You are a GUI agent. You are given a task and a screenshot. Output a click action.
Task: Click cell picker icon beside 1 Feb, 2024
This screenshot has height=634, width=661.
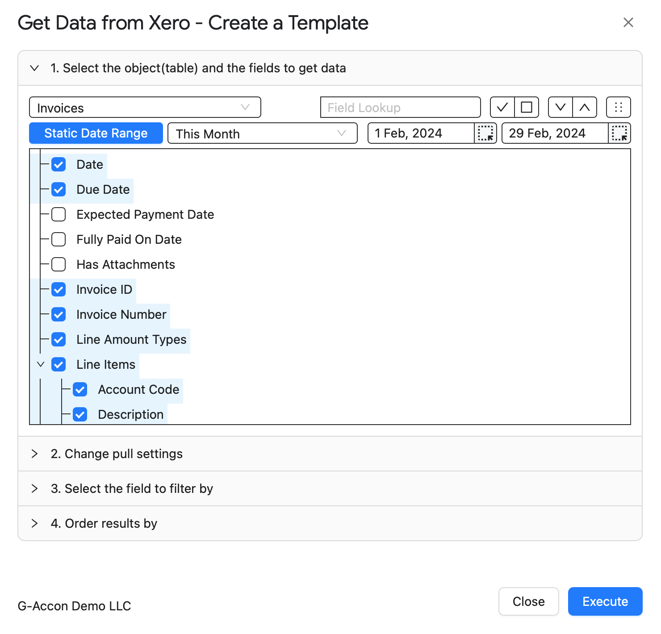click(485, 133)
